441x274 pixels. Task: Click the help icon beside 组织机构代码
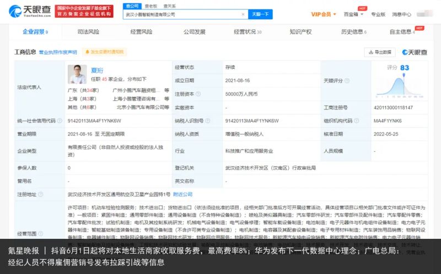click(356, 120)
